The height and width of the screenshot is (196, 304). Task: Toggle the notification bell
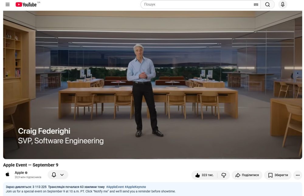point(54,175)
